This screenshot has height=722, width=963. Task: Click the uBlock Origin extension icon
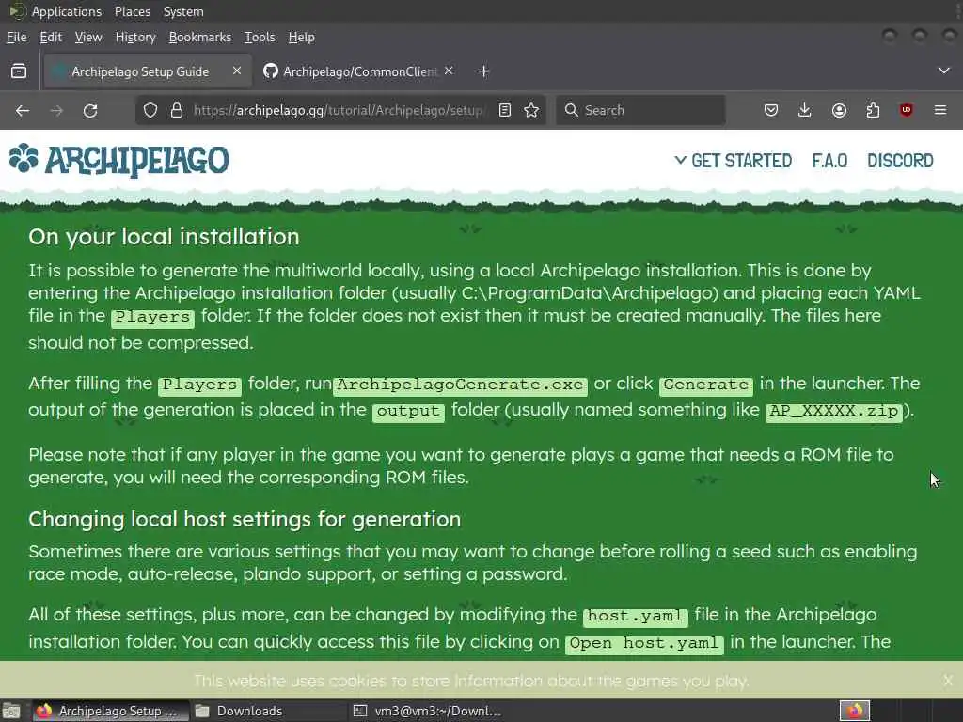[907, 111]
